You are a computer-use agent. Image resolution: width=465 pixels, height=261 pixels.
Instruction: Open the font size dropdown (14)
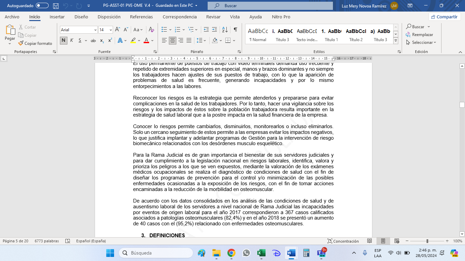click(x=111, y=30)
